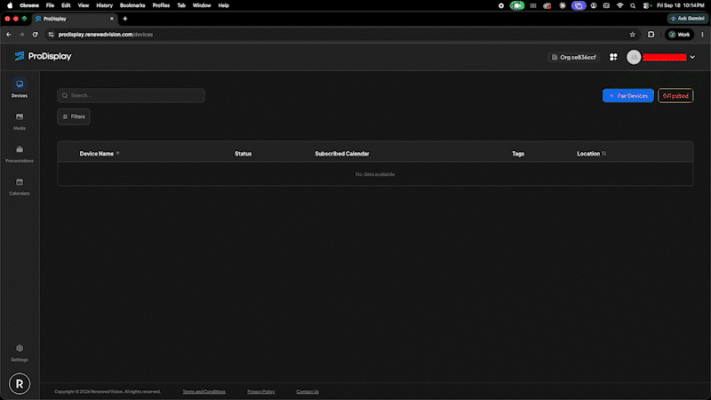Image resolution: width=711 pixels, height=400 pixels.
Task: Open the Edit menu
Action: point(66,5)
